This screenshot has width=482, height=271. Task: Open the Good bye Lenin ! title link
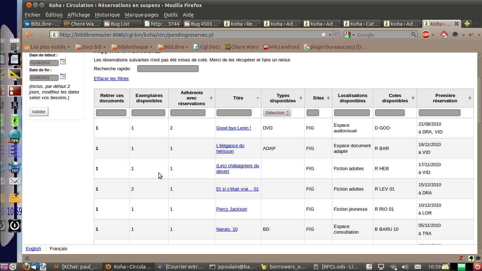[234, 128]
